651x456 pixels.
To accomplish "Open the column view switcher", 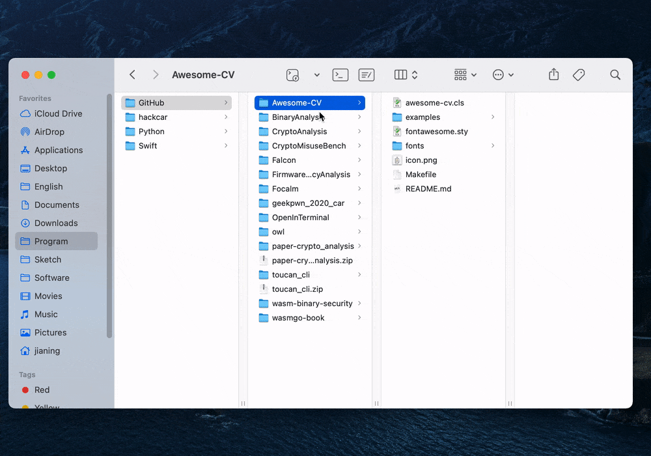I will coord(406,75).
